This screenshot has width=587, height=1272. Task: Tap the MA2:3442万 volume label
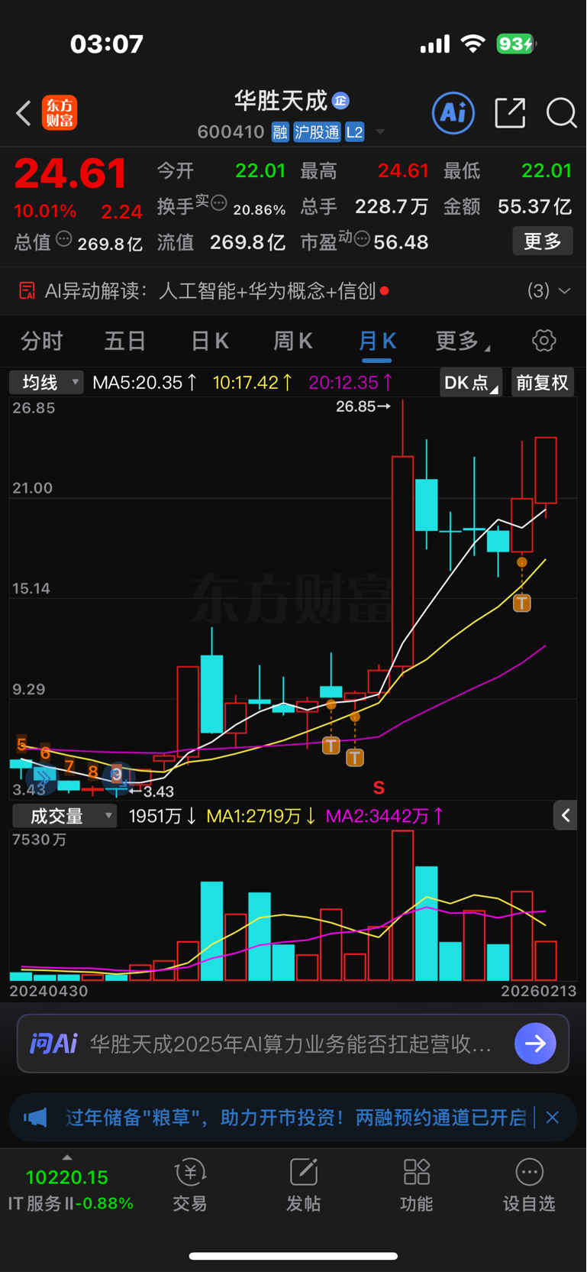[385, 816]
